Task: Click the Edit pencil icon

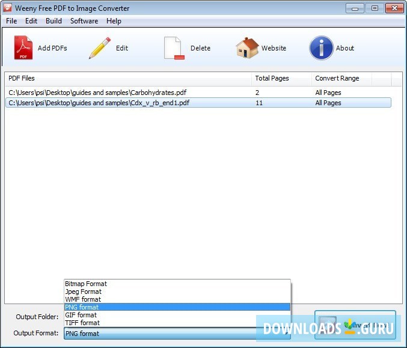Action: click(100, 48)
